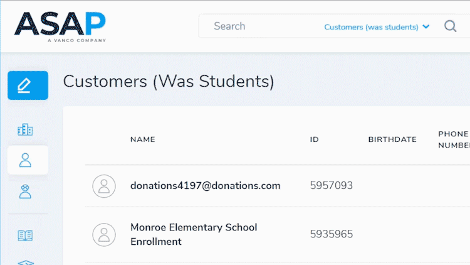Click the magnifying glass search icon

450,26
